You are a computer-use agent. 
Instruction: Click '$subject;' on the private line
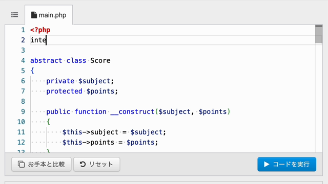pyautogui.click(x=96, y=81)
